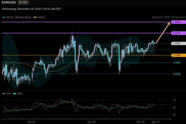Click the Dec 16 date axis label
This screenshot has width=186, height=124.
[141, 122]
